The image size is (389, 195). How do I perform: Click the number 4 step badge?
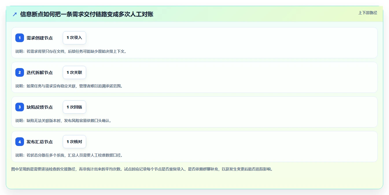click(20, 142)
